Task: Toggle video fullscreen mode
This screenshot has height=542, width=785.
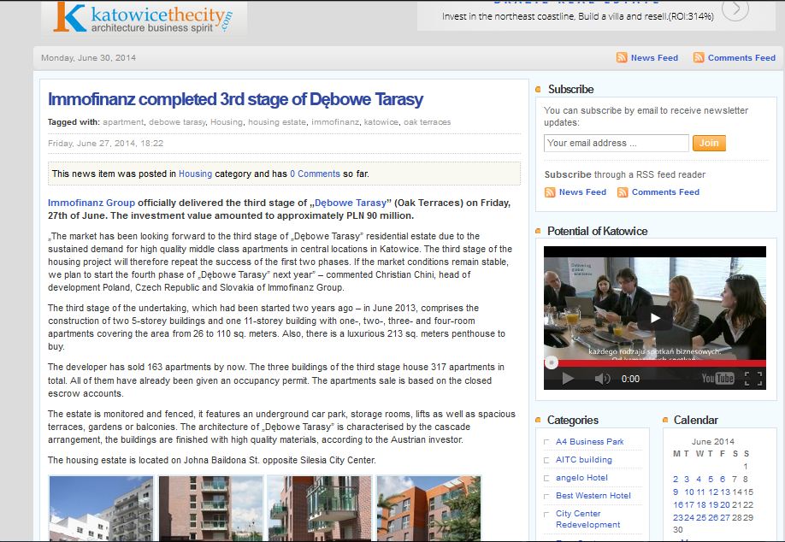Action: point(753,379)
